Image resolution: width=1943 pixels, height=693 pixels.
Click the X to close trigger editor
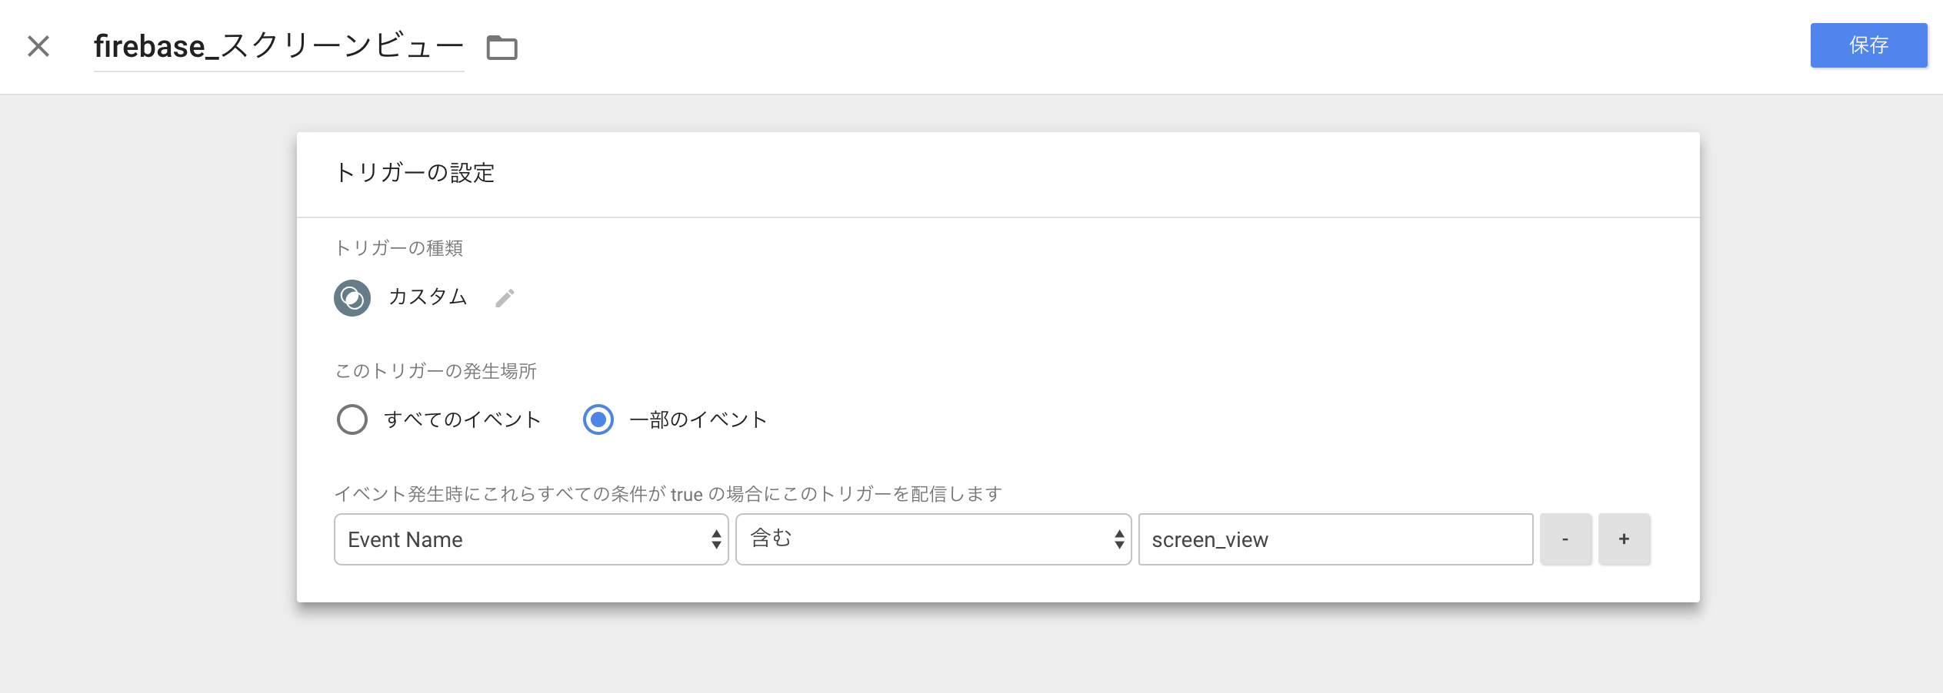coord(37,46)
